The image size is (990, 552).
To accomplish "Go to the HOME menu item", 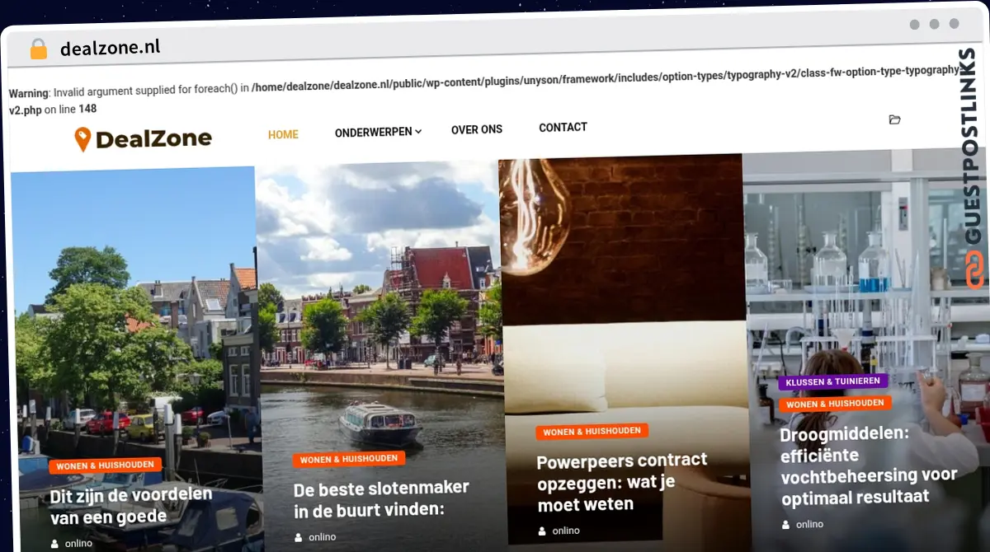I will coord(283,134).
